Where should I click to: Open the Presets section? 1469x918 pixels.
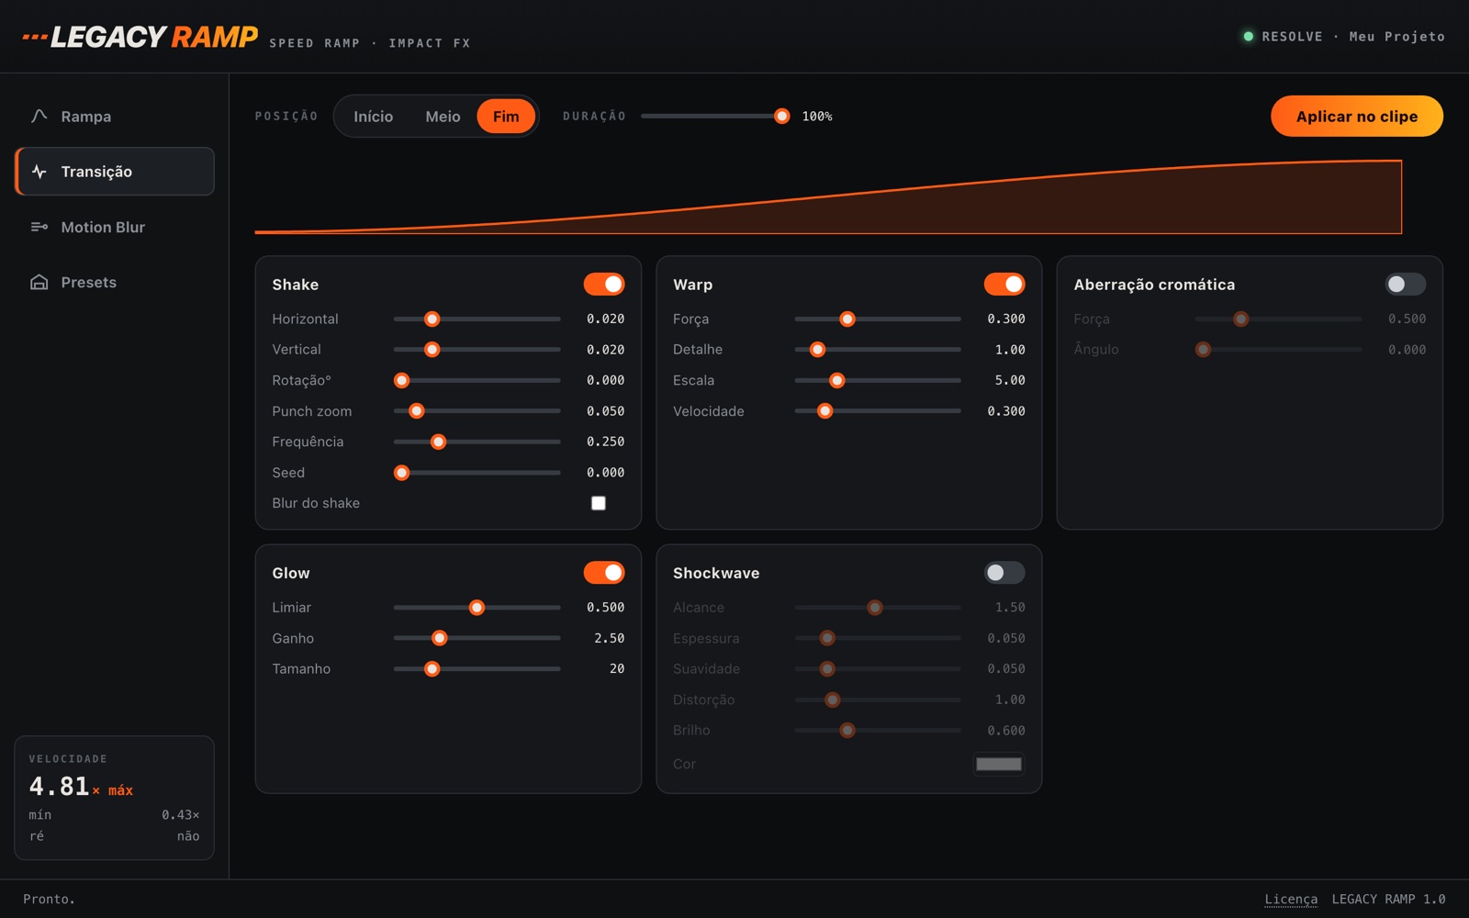(115, 282)
